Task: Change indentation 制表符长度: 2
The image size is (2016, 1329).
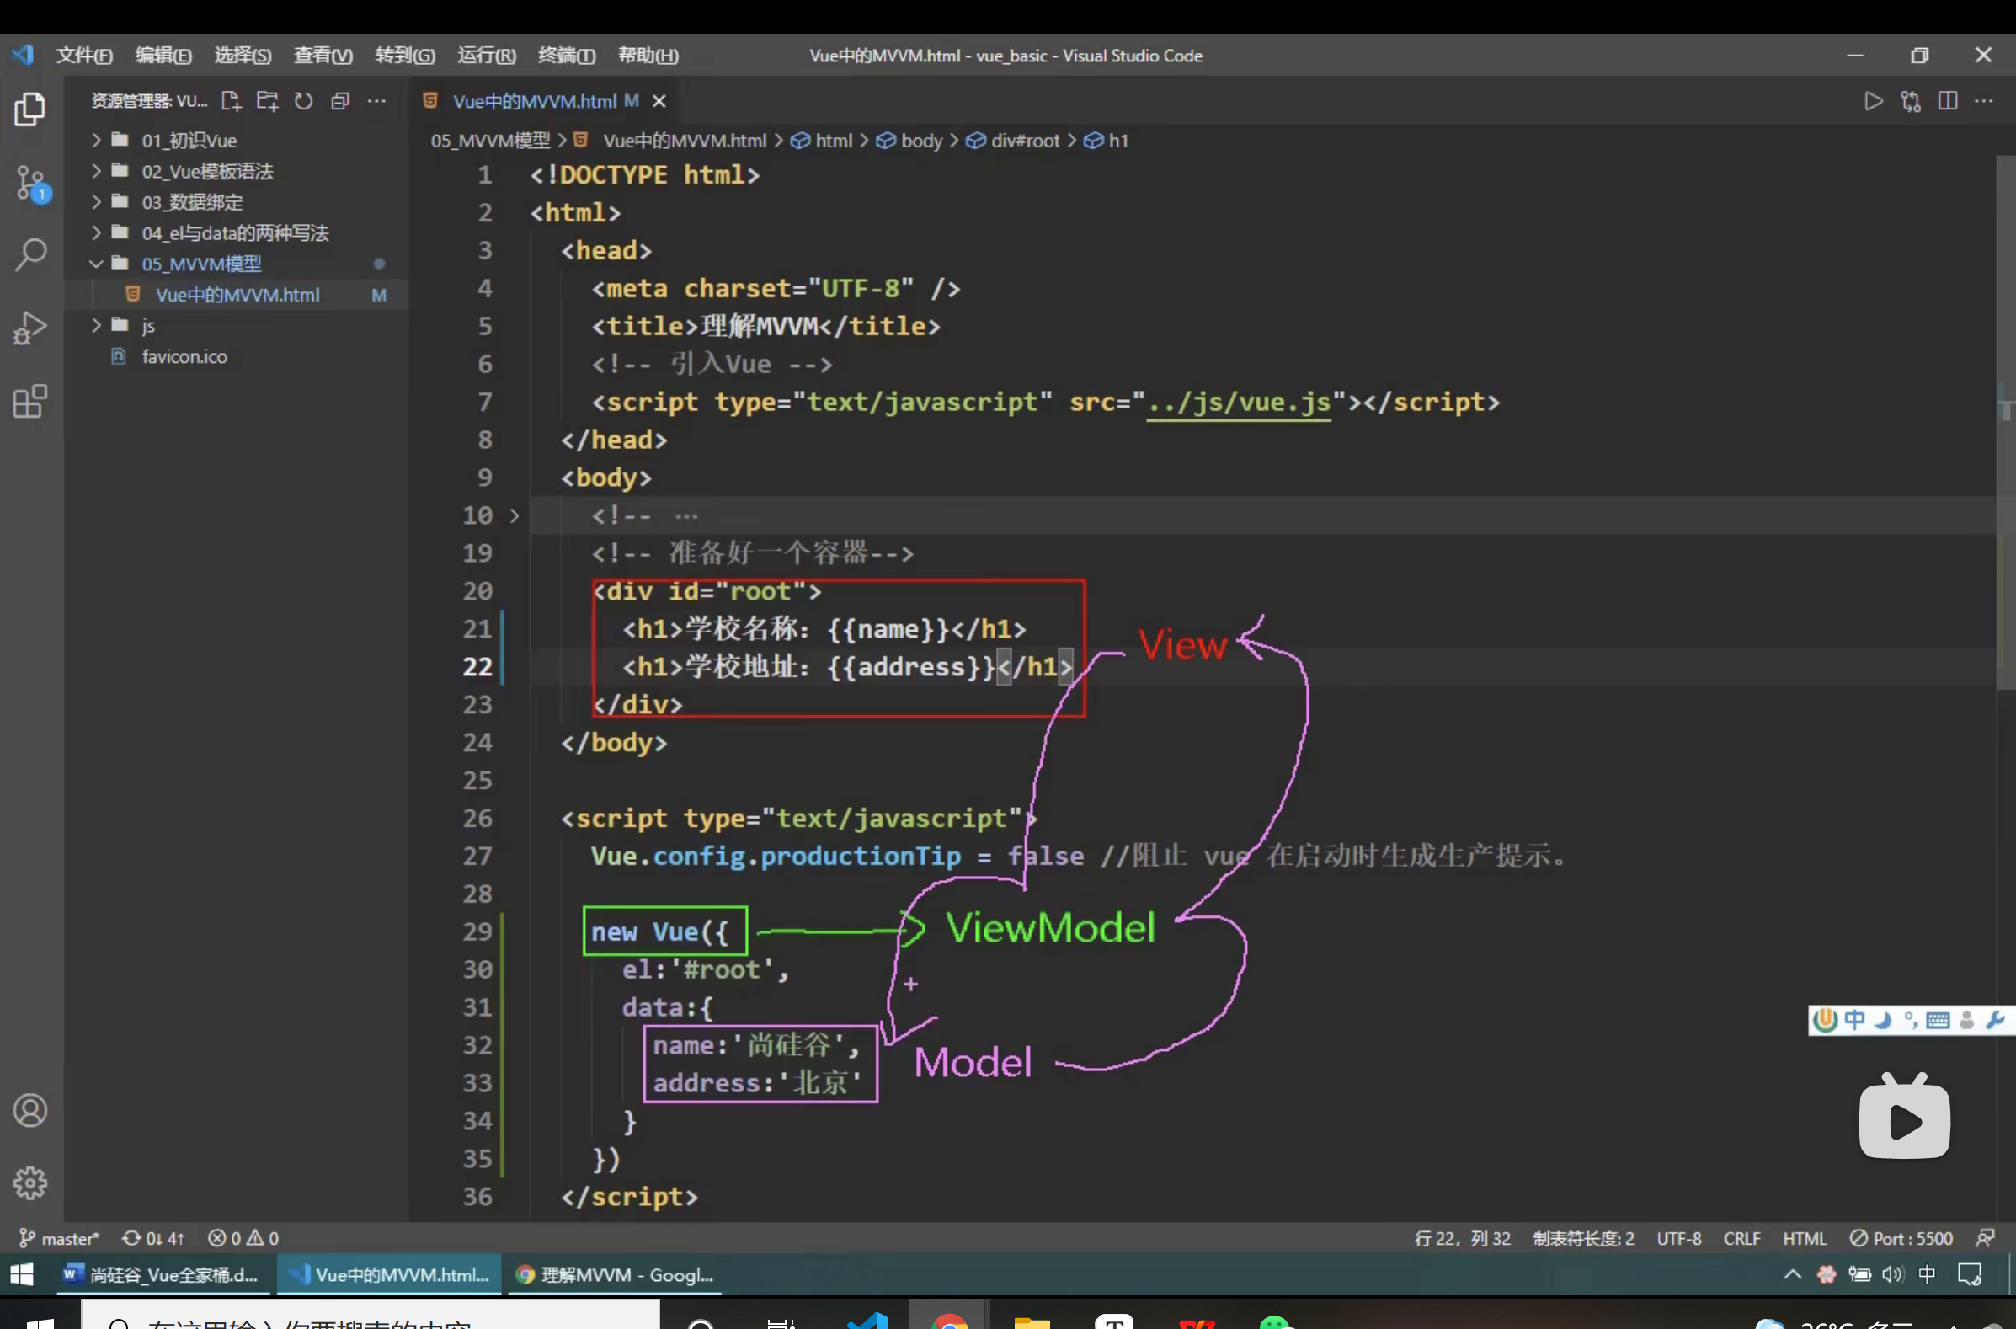Action: (1583, 1238)
